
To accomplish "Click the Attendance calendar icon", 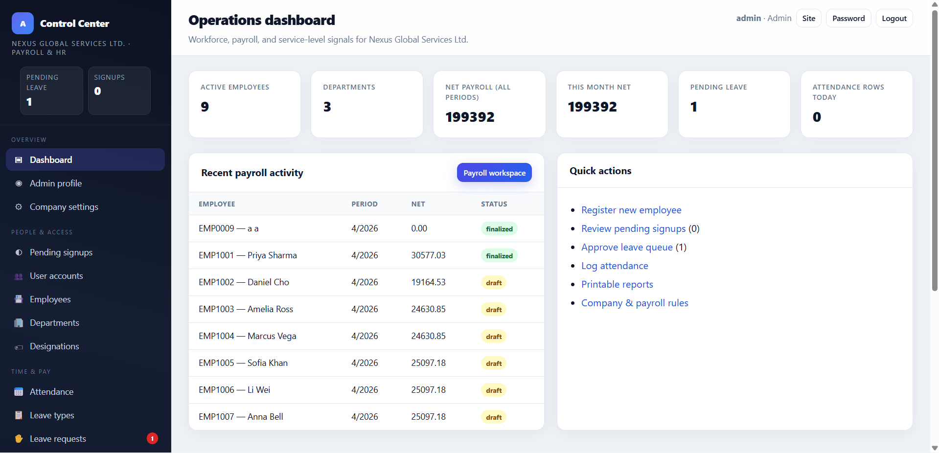I will point(19,392).
